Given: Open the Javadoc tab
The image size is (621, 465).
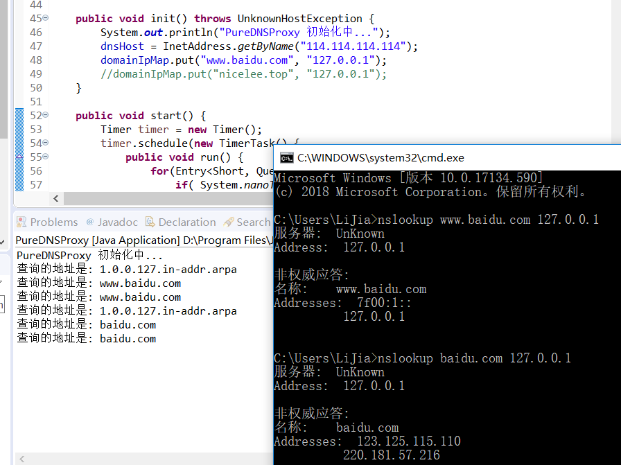Looking at the screenshot, I should [117, 222].
